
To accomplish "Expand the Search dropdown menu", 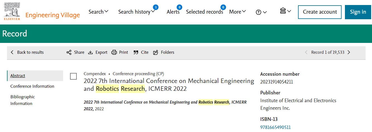I will coord(99,12).
